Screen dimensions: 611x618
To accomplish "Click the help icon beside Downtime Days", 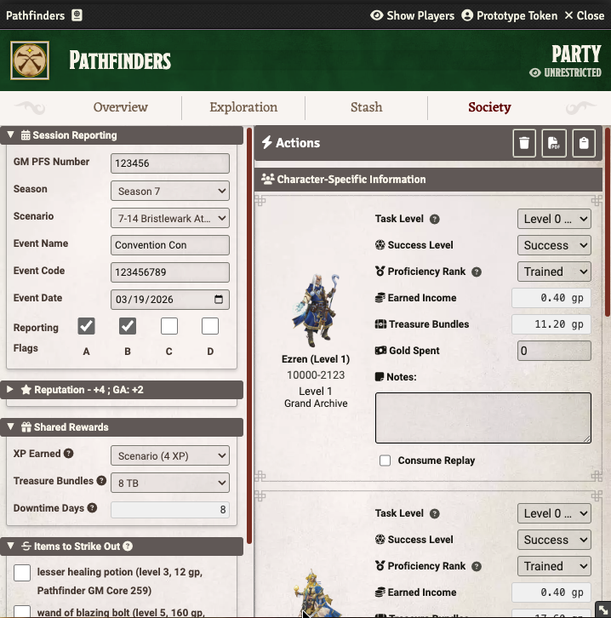I will point(92,507).
